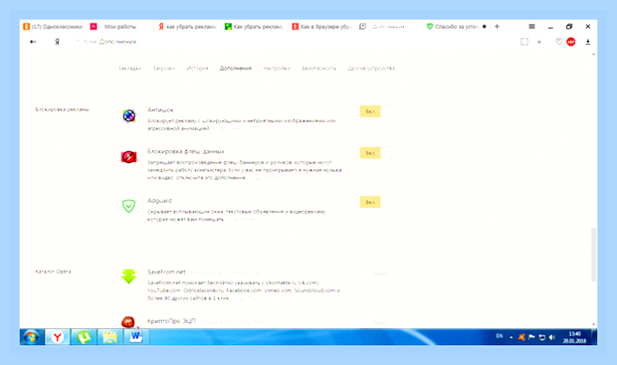Turn off the Антишок toggle
Image resolution: width=617 pixels, height=365 pixels.
tap(376, 111)
